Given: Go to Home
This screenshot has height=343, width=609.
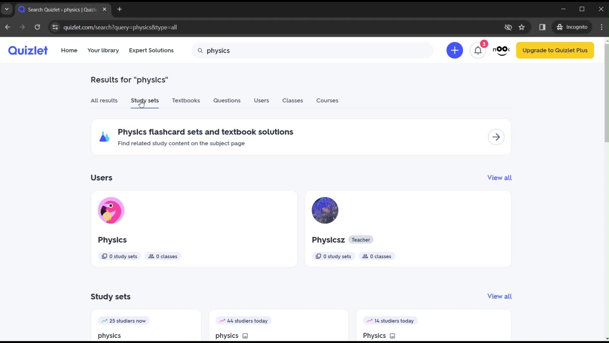Looking at the screenshot, I should coord(69,50).
